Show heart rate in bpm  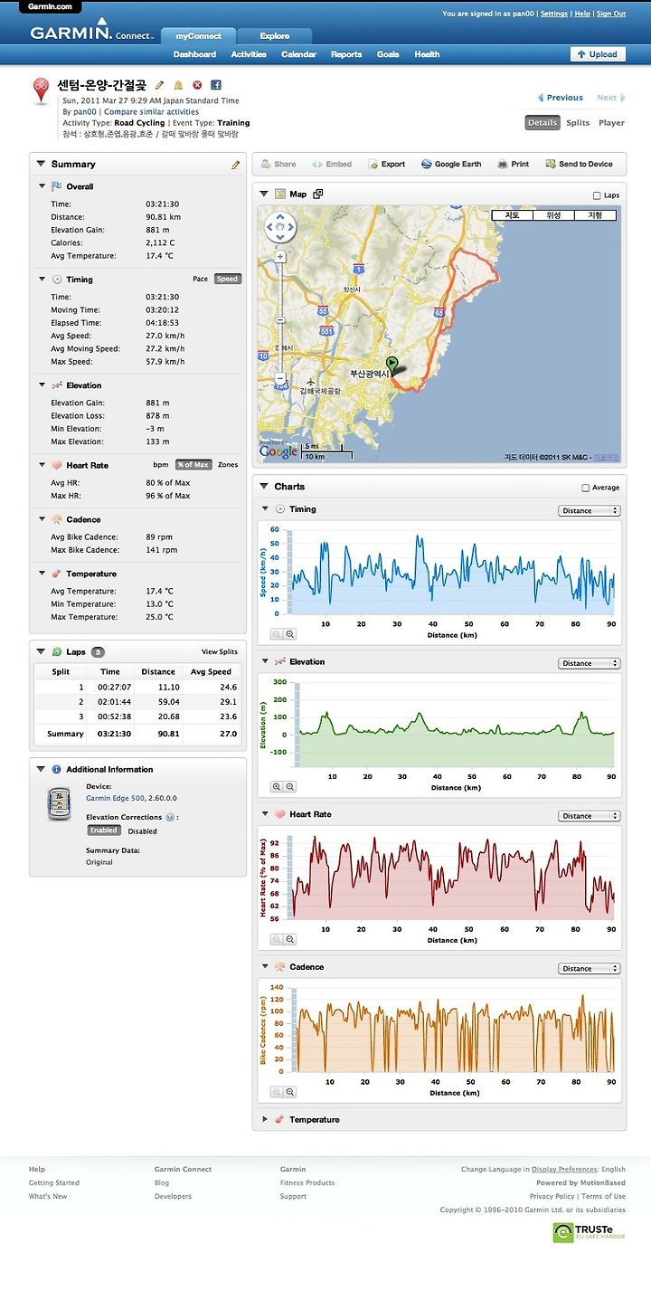(x=161, y=465)
